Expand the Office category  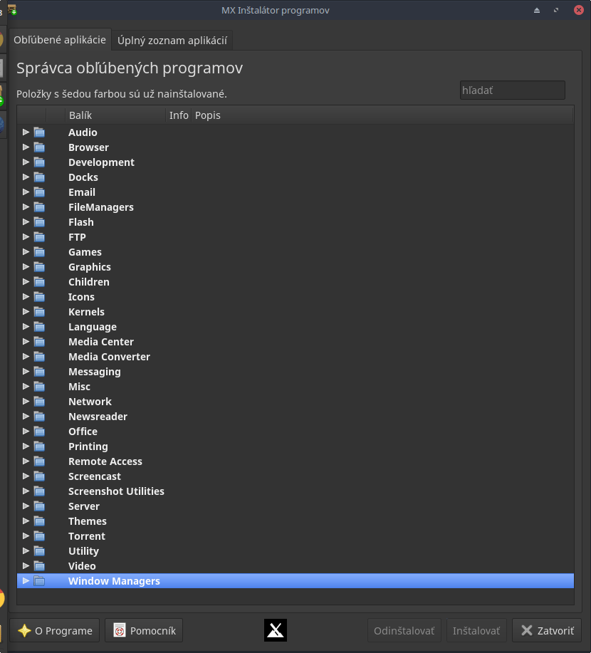coord(26,432)
